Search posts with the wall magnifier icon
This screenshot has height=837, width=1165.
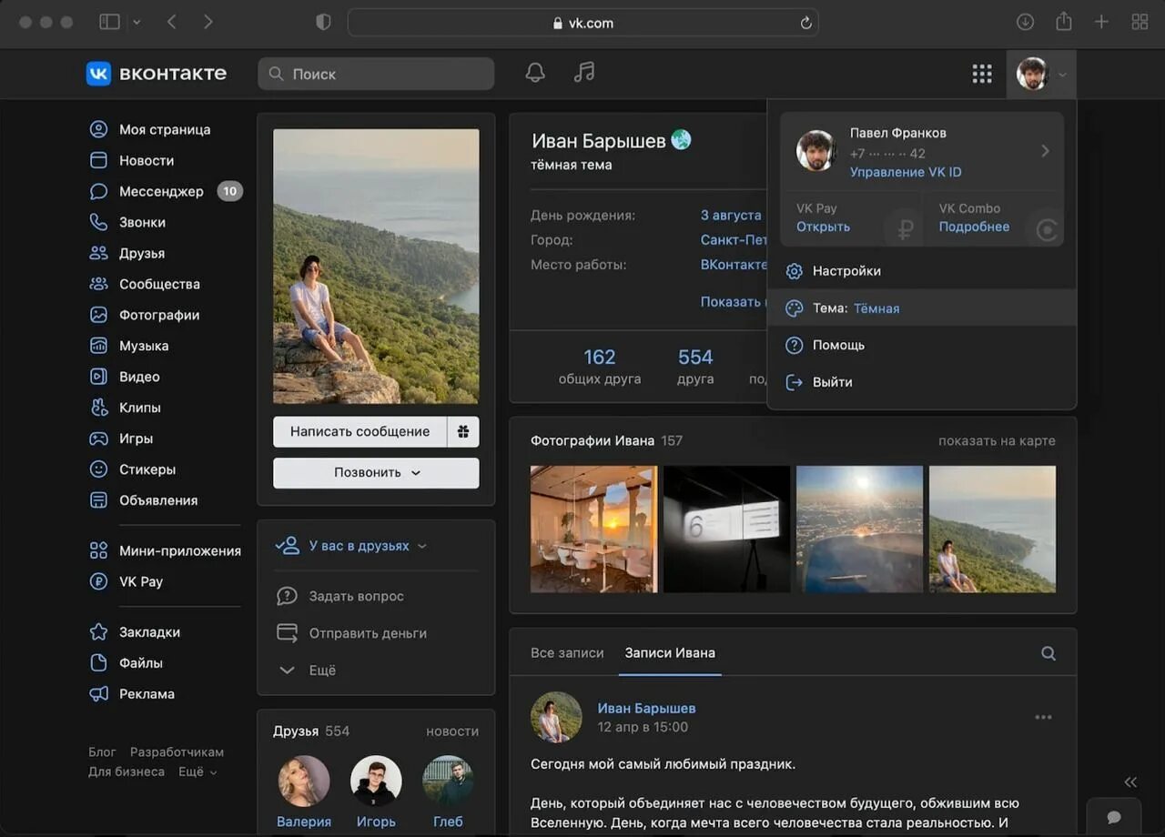(x=1048, y=653)
